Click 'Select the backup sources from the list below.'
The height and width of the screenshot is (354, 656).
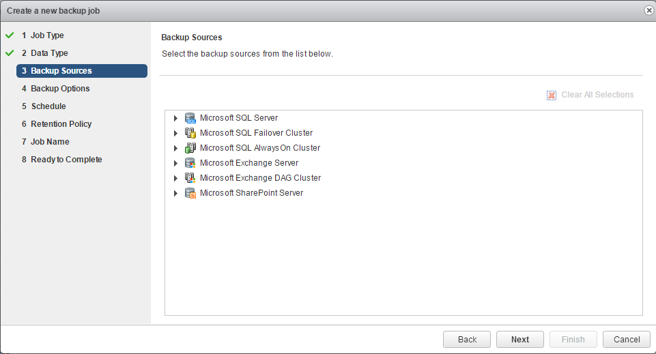[x=247, y=54]
